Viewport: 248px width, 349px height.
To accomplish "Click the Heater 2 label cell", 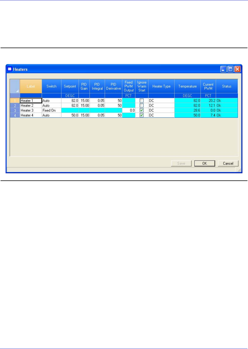I will click(x=31, y=106).
